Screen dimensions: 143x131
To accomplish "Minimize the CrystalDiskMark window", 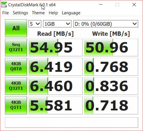I will pos(101,5).
